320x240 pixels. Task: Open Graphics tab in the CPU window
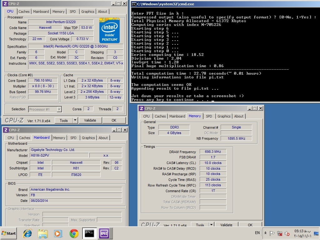(88, 12)
